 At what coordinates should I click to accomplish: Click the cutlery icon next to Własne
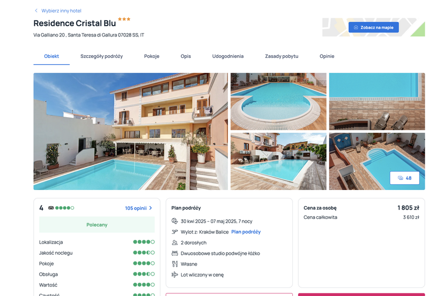(175, 264)
